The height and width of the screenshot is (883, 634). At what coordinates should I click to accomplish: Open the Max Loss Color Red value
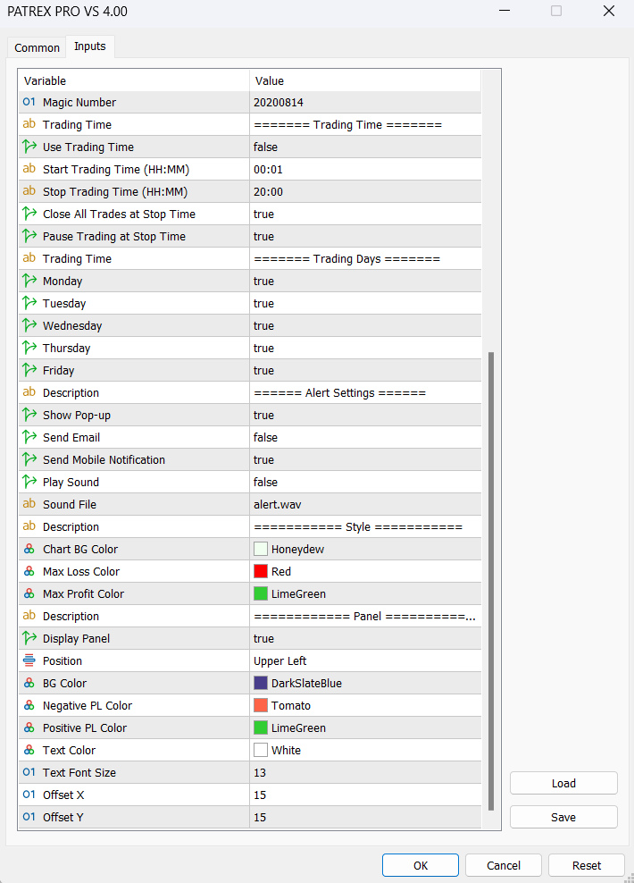(x=365, y=572)
